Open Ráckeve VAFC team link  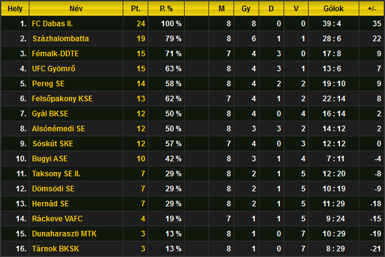[57, 218]
